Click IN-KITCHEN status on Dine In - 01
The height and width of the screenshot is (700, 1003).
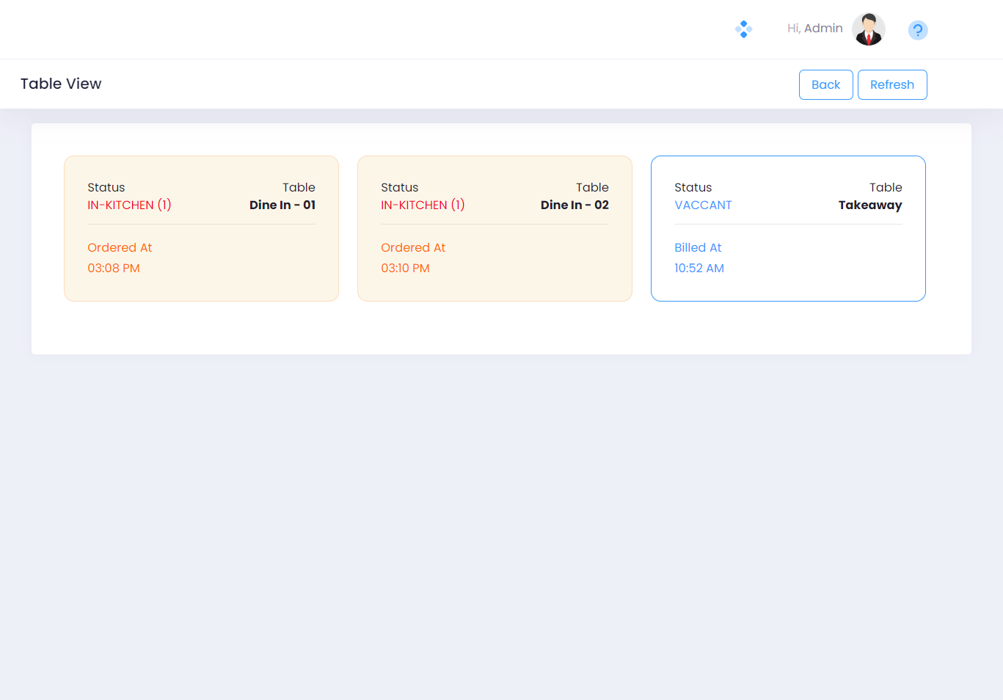pos(129,205)
